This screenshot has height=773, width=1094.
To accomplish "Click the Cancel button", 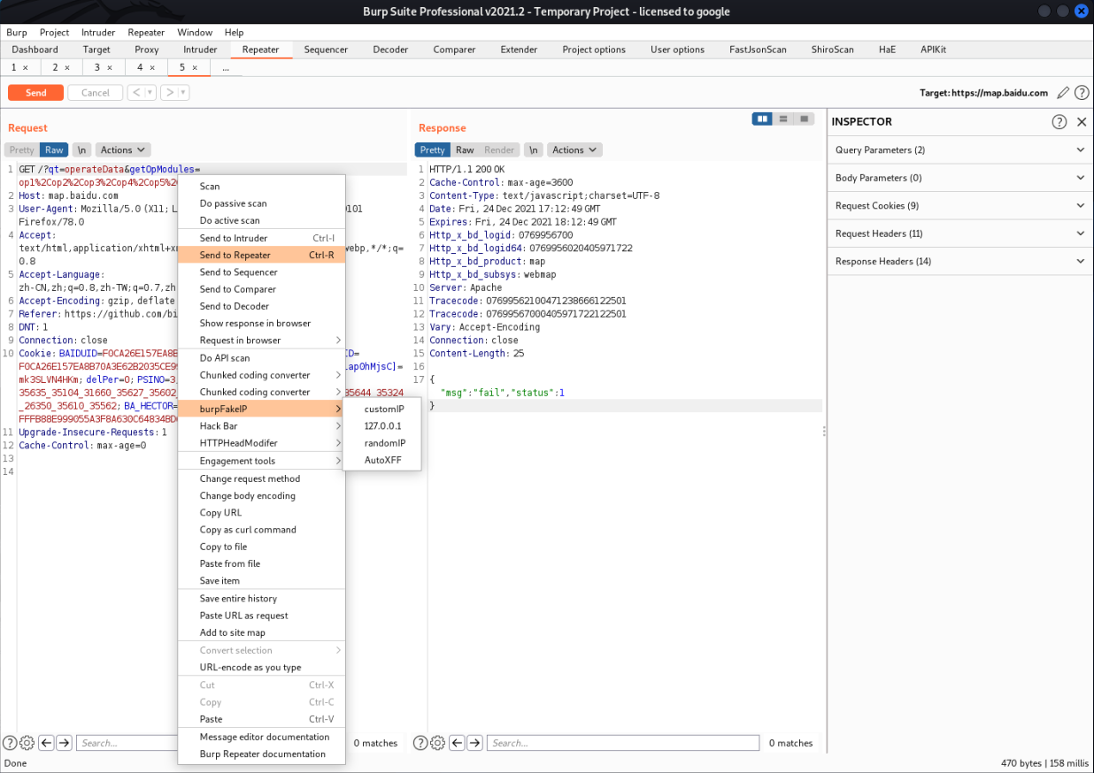I will pyautogui.click(x=96, y=93).
